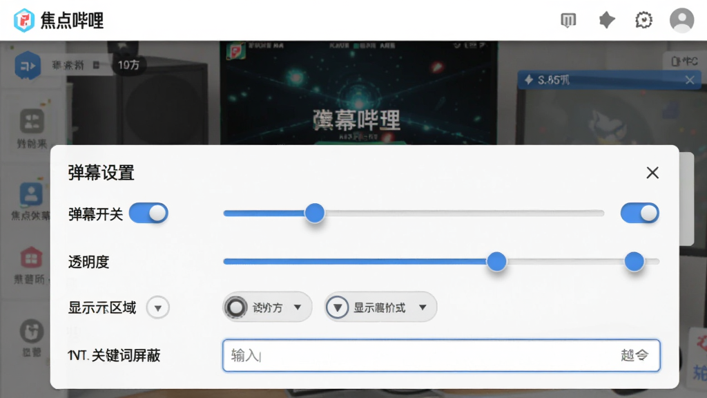Toggle the 弹幕开关 switch
The width and height of the screenshot is (707, 398).
coord(148,213)
